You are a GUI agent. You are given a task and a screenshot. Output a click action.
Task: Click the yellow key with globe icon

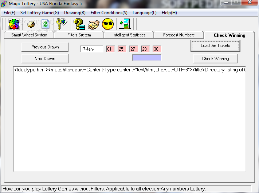pyautogui.click(x=62, y=24)
